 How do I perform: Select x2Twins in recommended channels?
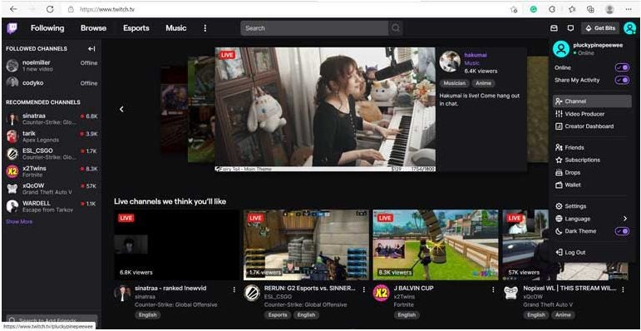52,171
